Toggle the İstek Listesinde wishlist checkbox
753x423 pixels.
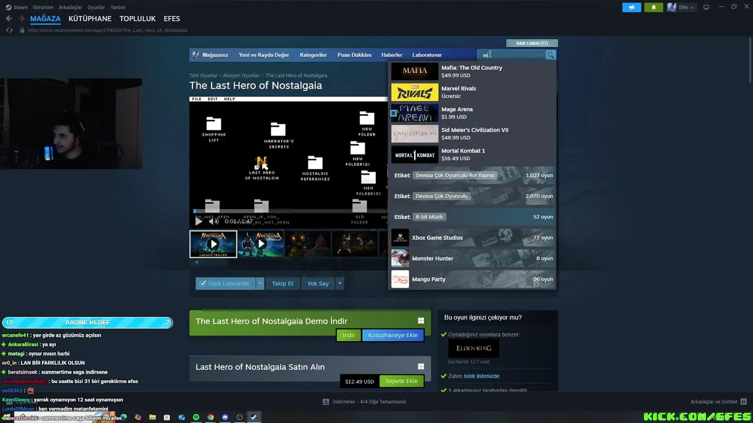203,283
